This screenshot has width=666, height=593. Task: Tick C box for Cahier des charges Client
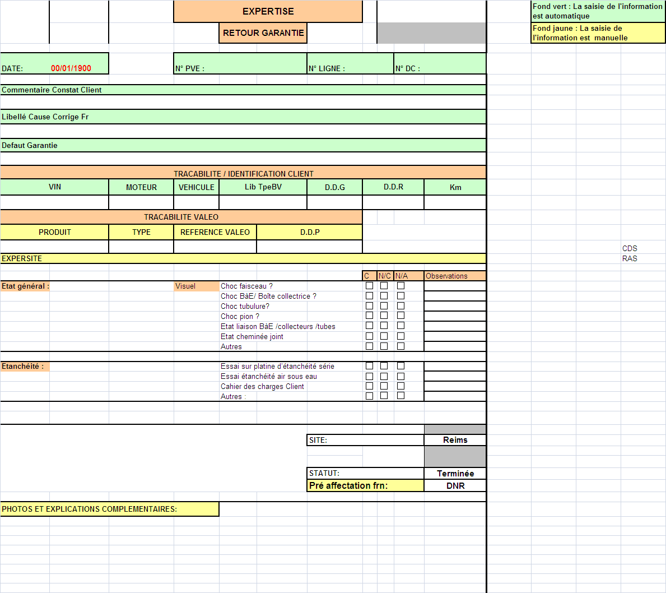point(370,386)
